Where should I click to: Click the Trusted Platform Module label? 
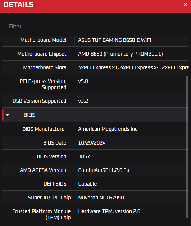pos(42,214)
